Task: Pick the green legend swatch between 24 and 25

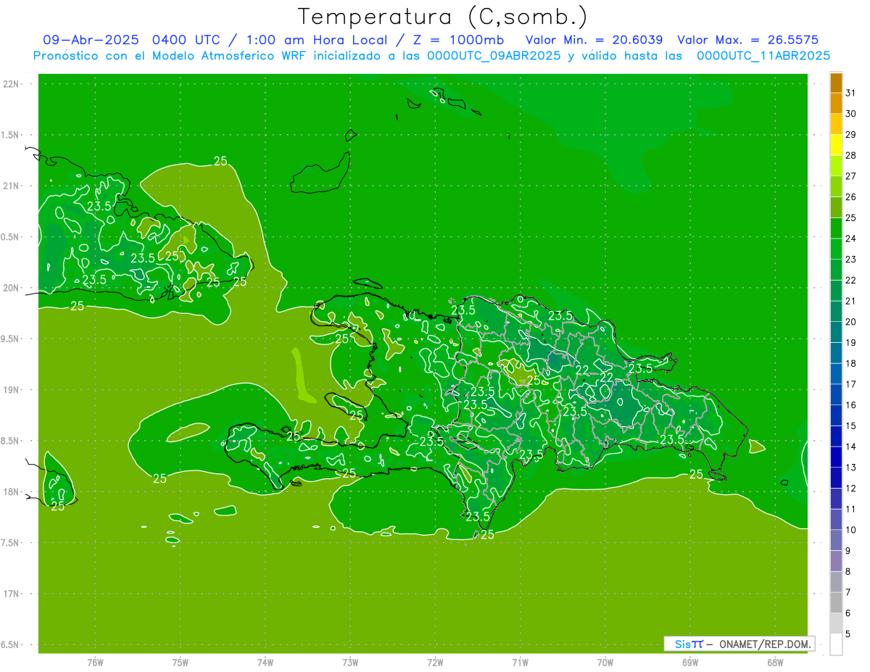Action: [x=836, y=228]
